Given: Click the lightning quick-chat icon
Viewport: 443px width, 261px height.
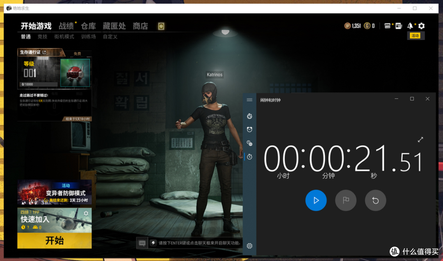Looking at the screenshot, I should pyautogui.click(x=153, y=243).
